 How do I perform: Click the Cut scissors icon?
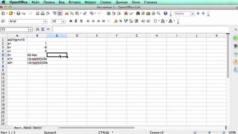[x=67, y=13]
